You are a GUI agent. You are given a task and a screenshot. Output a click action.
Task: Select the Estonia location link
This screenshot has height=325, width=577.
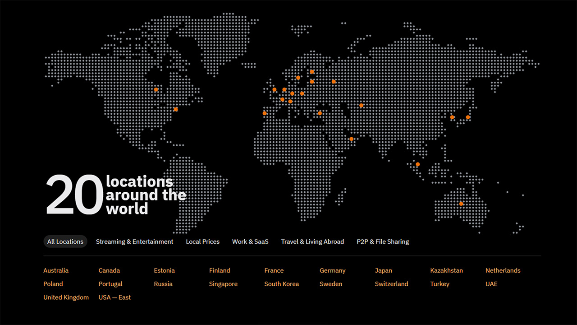tap(164, 270)
